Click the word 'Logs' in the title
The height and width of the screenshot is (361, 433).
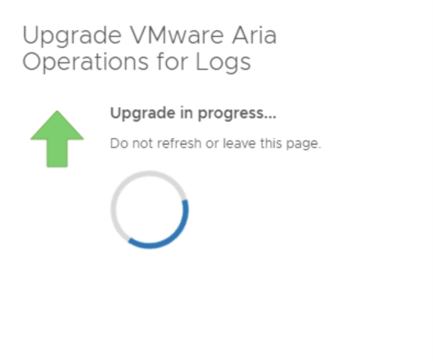pyautogui.click(x=223, y=63)
